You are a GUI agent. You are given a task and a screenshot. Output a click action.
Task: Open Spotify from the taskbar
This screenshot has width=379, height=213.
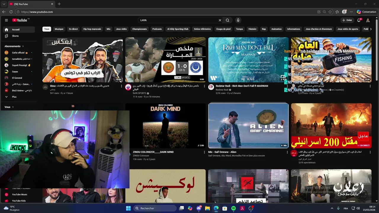(x=233, y=208)
